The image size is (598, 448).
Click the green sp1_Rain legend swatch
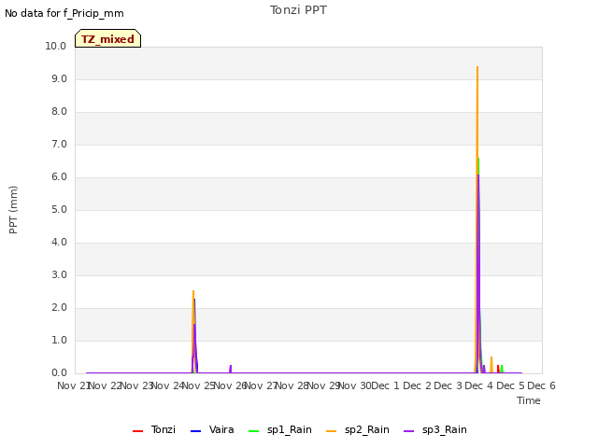coord(253,431)
